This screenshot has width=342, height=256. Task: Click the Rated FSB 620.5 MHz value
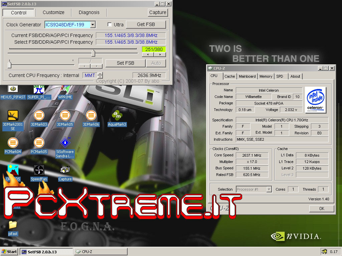(252, 175)
